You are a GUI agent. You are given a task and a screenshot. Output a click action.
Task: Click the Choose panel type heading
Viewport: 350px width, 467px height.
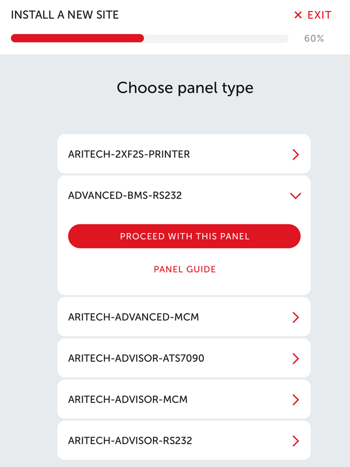tap(185, 88)
